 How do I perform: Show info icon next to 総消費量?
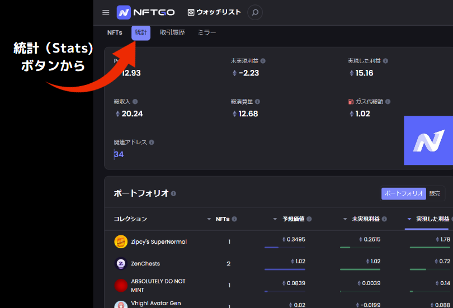257,102
